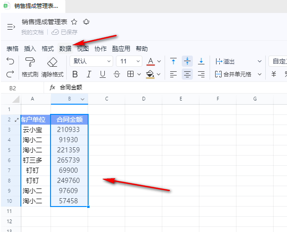Select the 钉三多 cell
Viewport: 287px width, 232px height.
pos(36,160)
